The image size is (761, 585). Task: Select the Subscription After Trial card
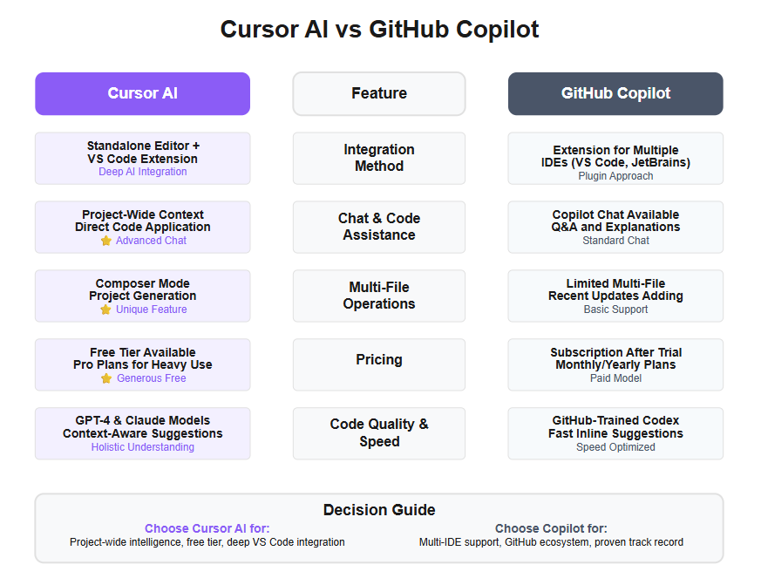[x=615, y=364]
